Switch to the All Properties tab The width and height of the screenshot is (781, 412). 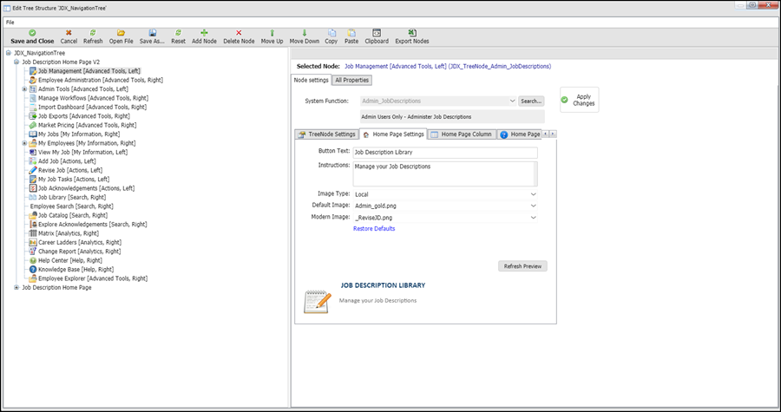click(351, 81)
